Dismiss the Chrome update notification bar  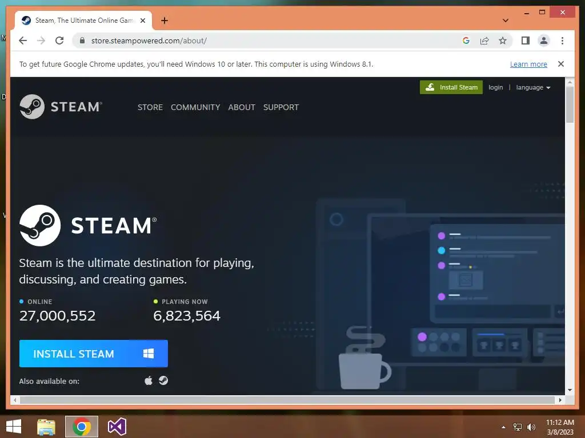pyautogui.click(x=561, y=64)
